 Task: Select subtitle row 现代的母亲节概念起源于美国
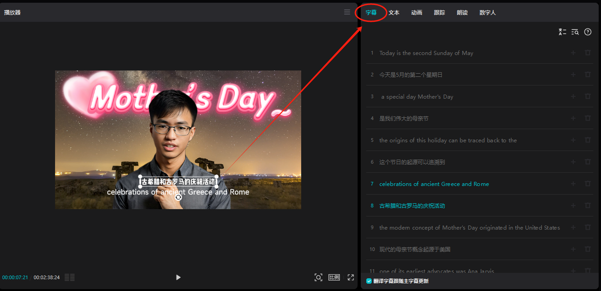[480, 249]
